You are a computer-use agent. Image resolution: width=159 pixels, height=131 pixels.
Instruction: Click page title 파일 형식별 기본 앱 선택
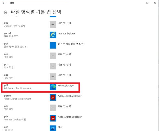36,12
